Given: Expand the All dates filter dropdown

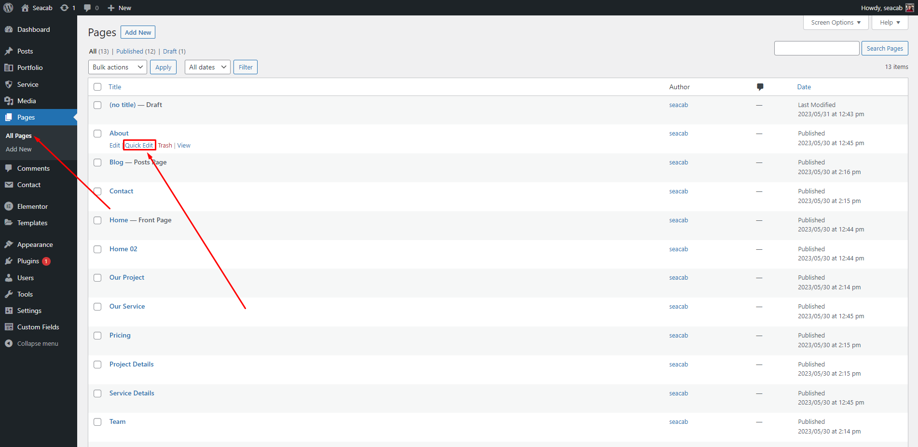Looking at the screenshot, I should (x=207, y=67).
